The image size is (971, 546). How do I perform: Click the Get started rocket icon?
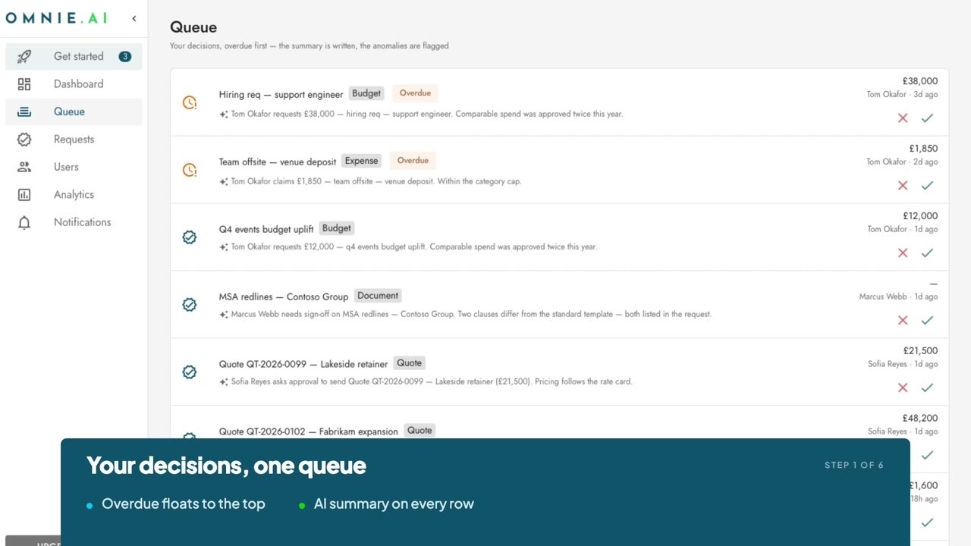click(x=24, y=56)
